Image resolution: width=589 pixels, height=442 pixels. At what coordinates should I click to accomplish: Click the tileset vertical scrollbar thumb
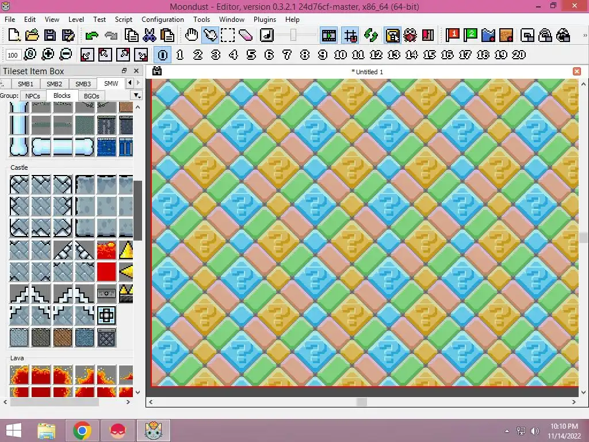click(x=138, y=210)
